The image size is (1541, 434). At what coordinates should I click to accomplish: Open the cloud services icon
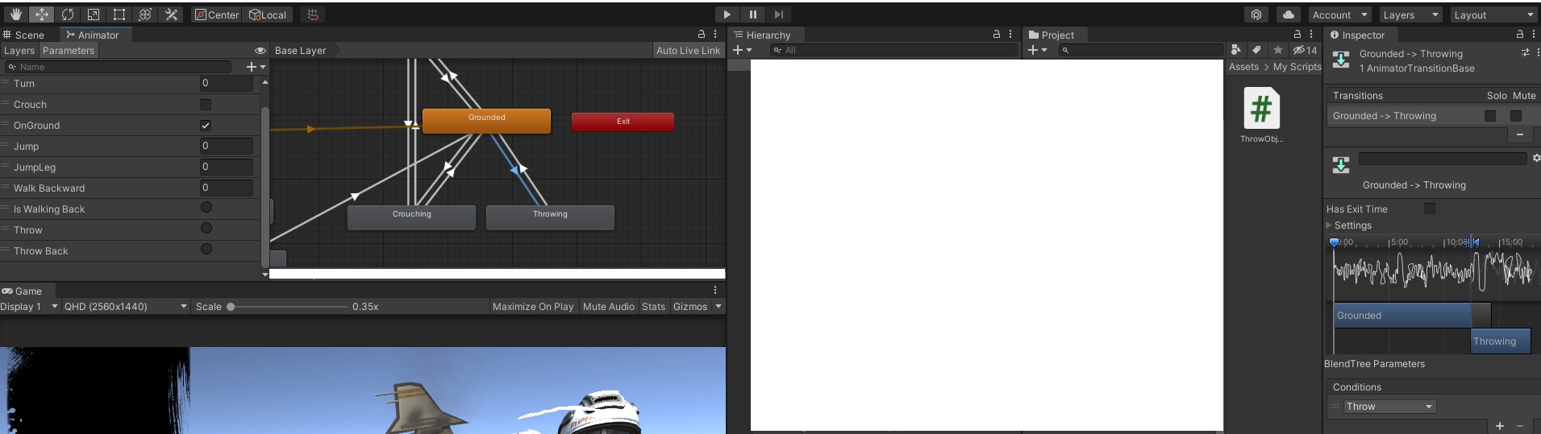(1289, 14)
